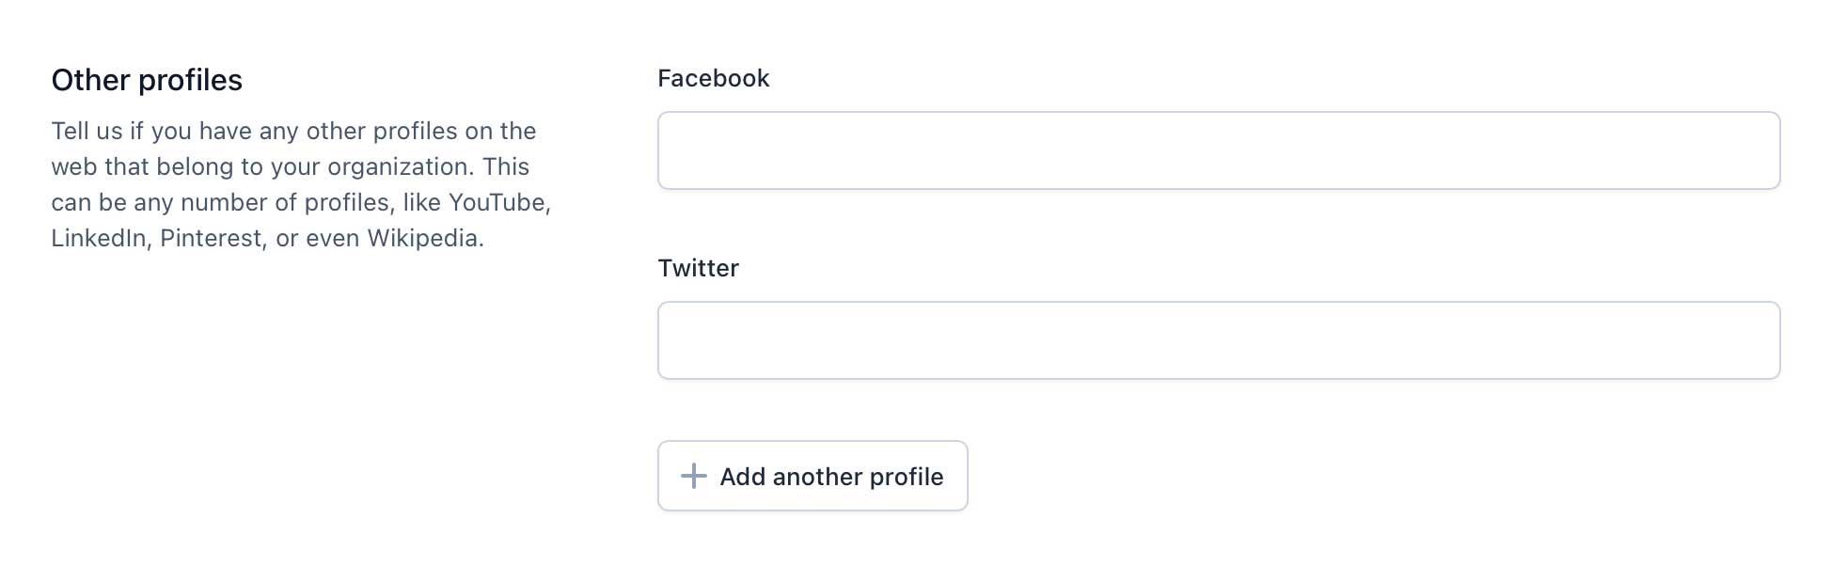Click the Facebook field label
This screenshot has height=566, width=1830.
pyautogui.click(x=713, y=78)
